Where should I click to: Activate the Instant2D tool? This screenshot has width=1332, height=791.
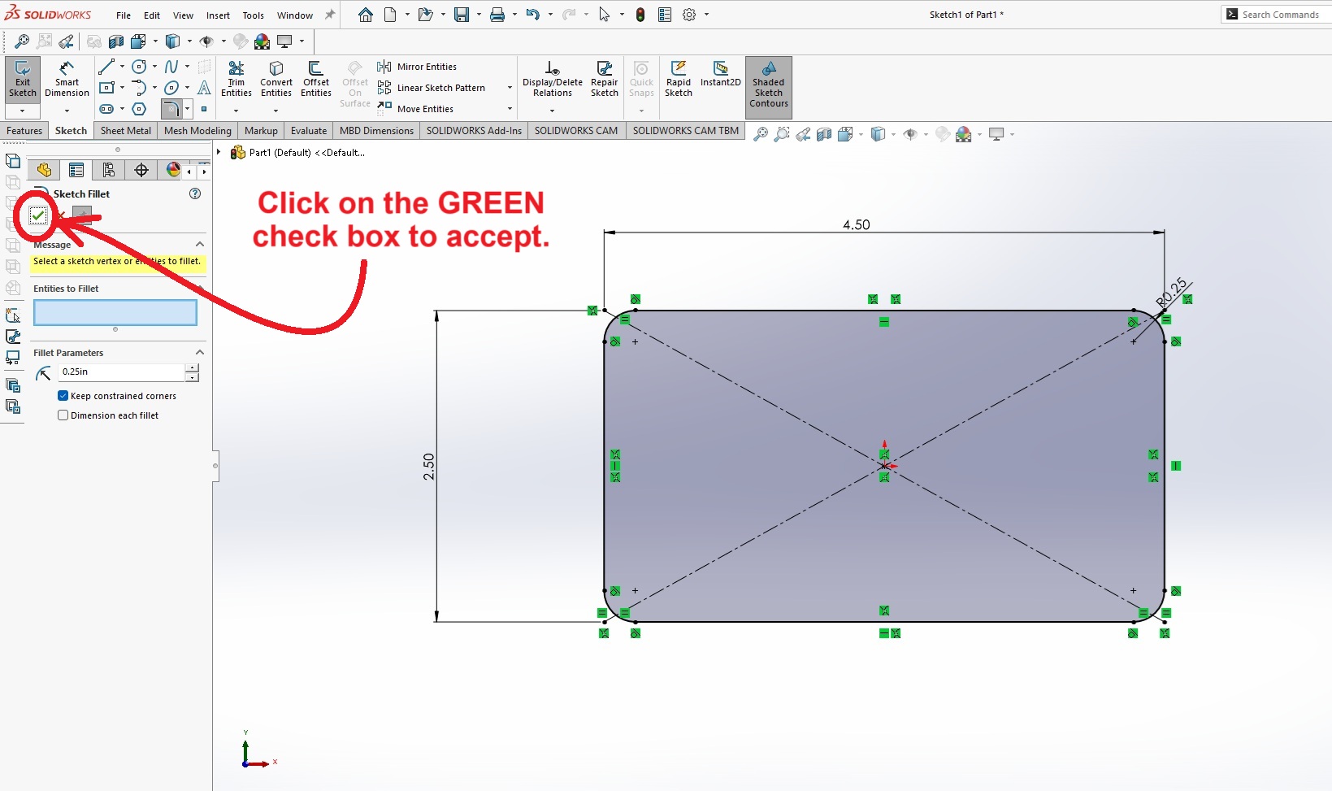click(x=720, y=73)
